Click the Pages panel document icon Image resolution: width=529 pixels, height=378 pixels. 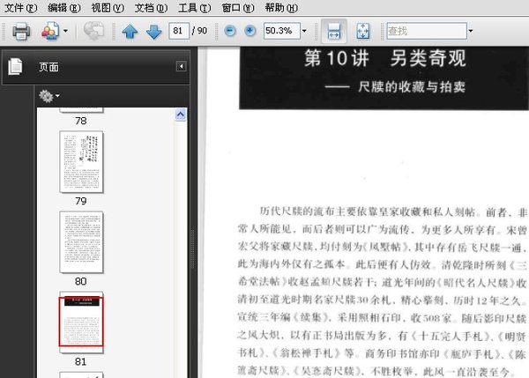pyautogui.click(x=15, y=66)
